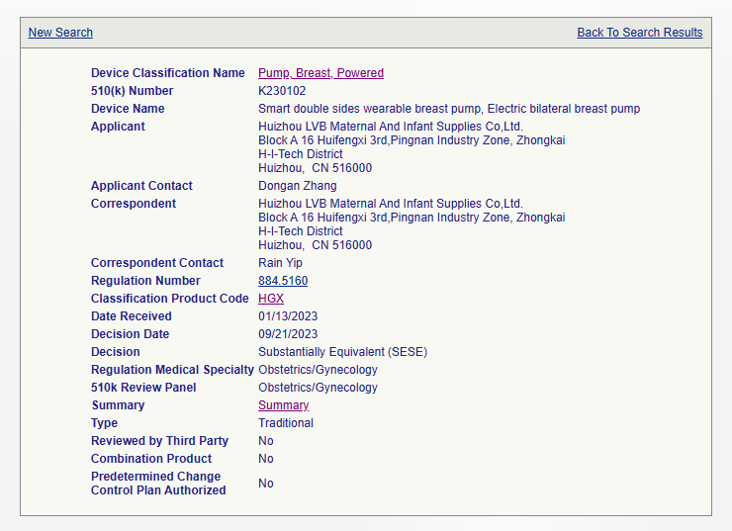Click the Decision Date value 09/21/2023

tap(288, 334)
